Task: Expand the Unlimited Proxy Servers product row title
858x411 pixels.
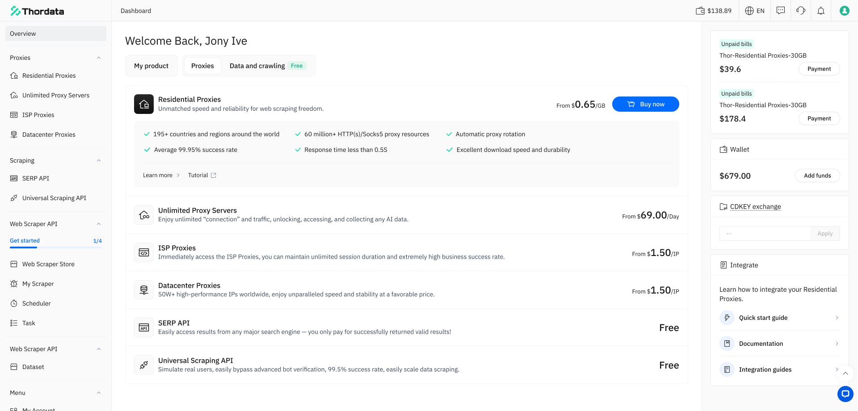Action: 198,210
